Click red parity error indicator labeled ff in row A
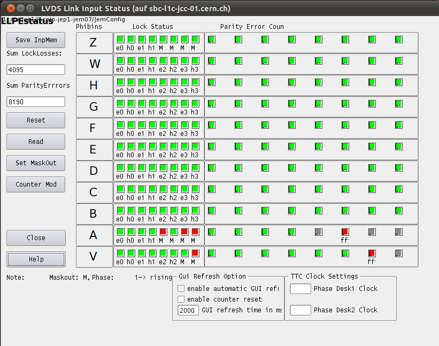This screenshot has height=346, width=439. tap(345, 232)
